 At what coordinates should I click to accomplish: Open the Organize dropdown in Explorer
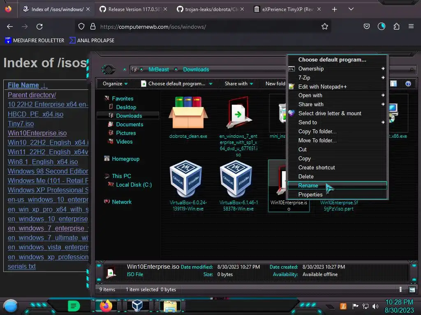115,84
